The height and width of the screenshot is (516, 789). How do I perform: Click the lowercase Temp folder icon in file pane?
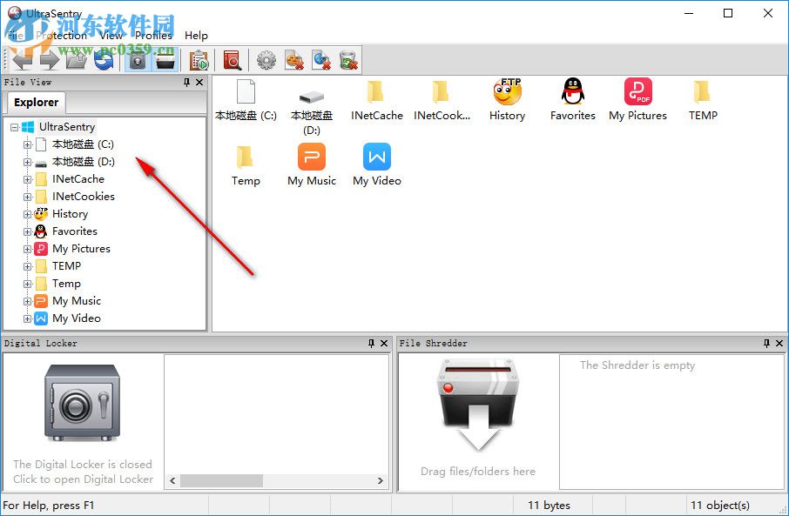click(x=246, y=157)
